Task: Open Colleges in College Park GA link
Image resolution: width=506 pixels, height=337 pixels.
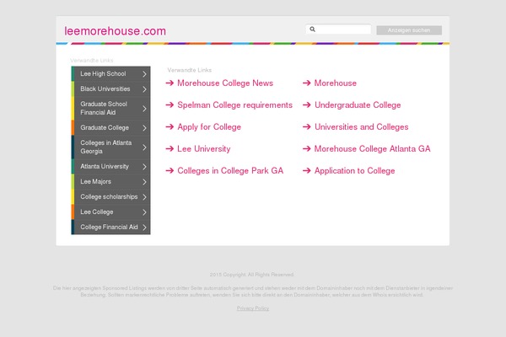Action: click(230, 171)
